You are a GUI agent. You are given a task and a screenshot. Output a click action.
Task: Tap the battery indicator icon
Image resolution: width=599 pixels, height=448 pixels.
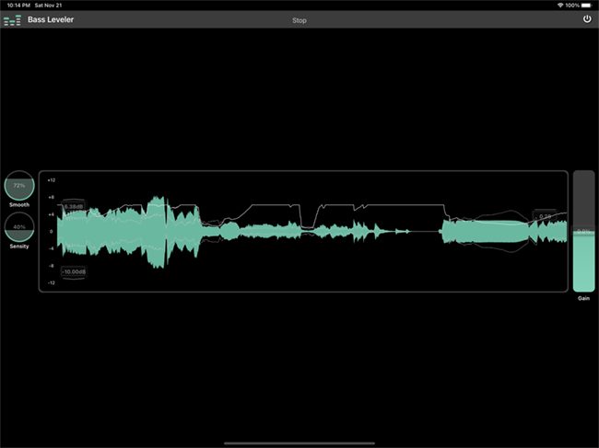[x=587, y=6]
